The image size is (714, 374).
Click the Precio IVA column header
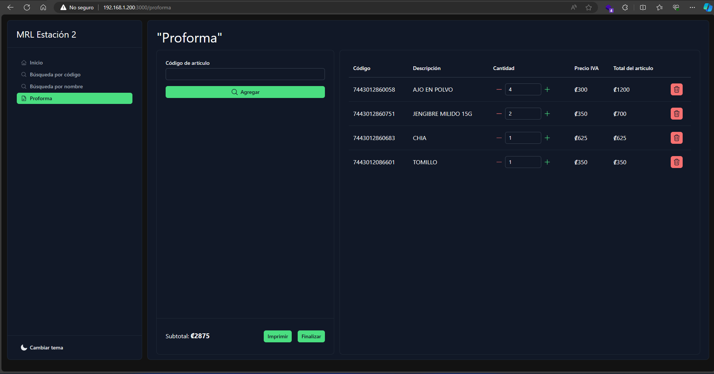pos(586,68)
